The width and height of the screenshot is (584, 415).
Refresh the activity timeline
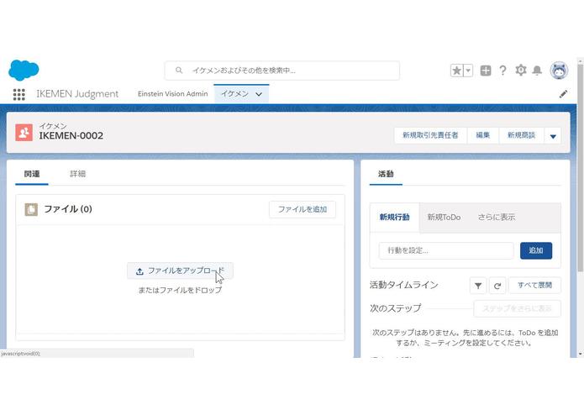tap(497, 286)
